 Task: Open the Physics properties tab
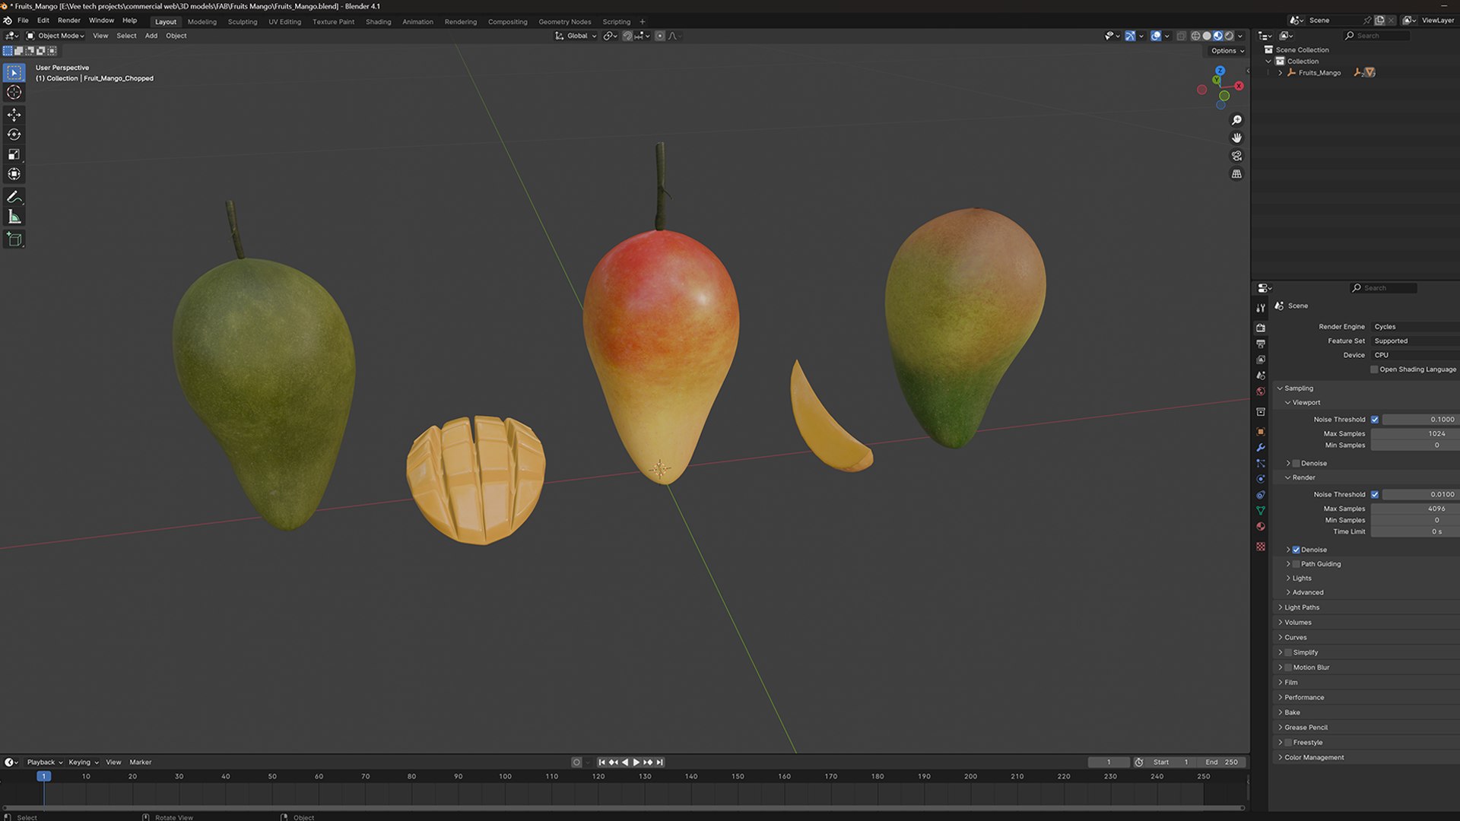click(1261, 479)
